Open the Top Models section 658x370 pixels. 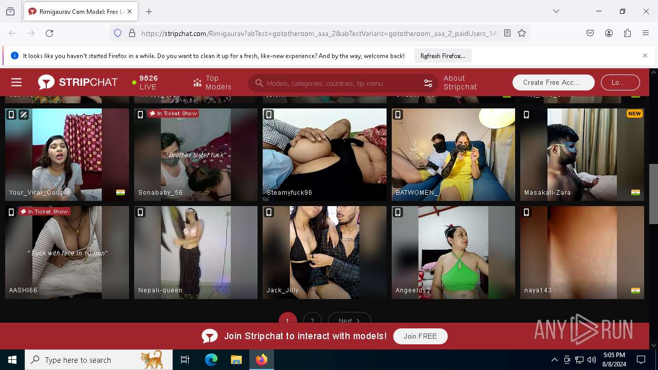coord(212,82)
